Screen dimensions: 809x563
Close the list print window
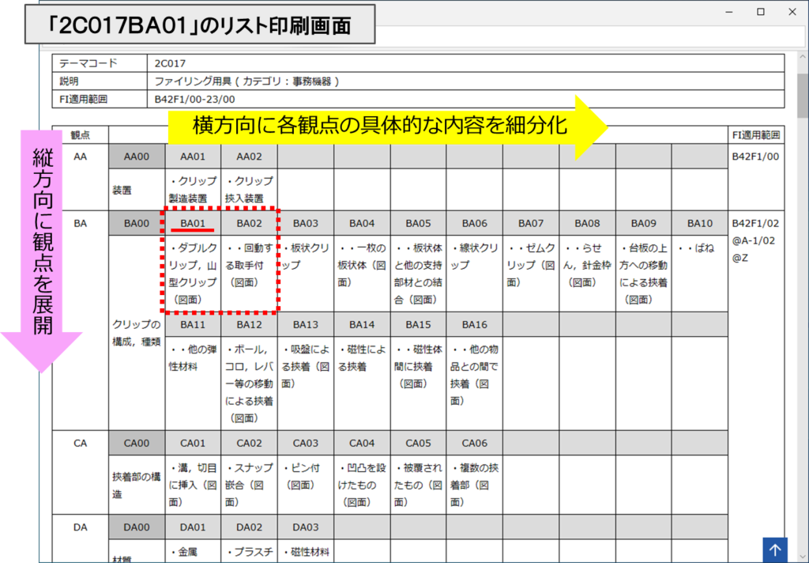tap(792, 12)
